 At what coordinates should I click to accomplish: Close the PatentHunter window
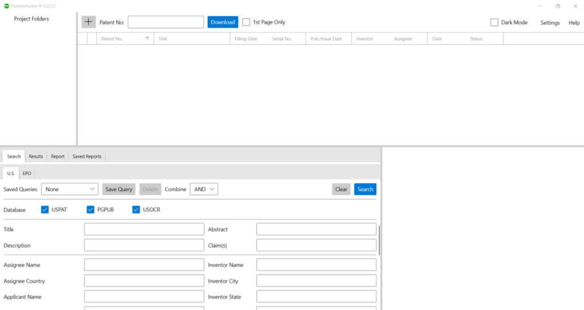coord(575,6)
